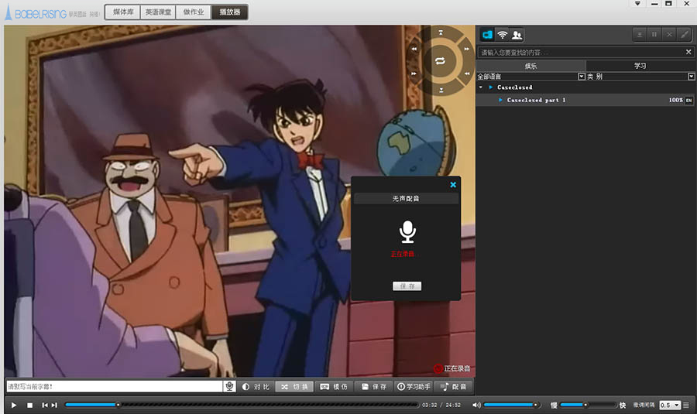Open the 媒体库 media library tab
Viewport: 697px width, 414px height.
122,12
